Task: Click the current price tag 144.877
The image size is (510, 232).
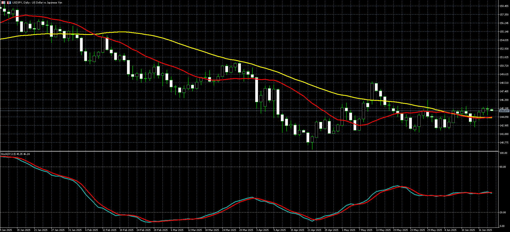Action: 504,110
